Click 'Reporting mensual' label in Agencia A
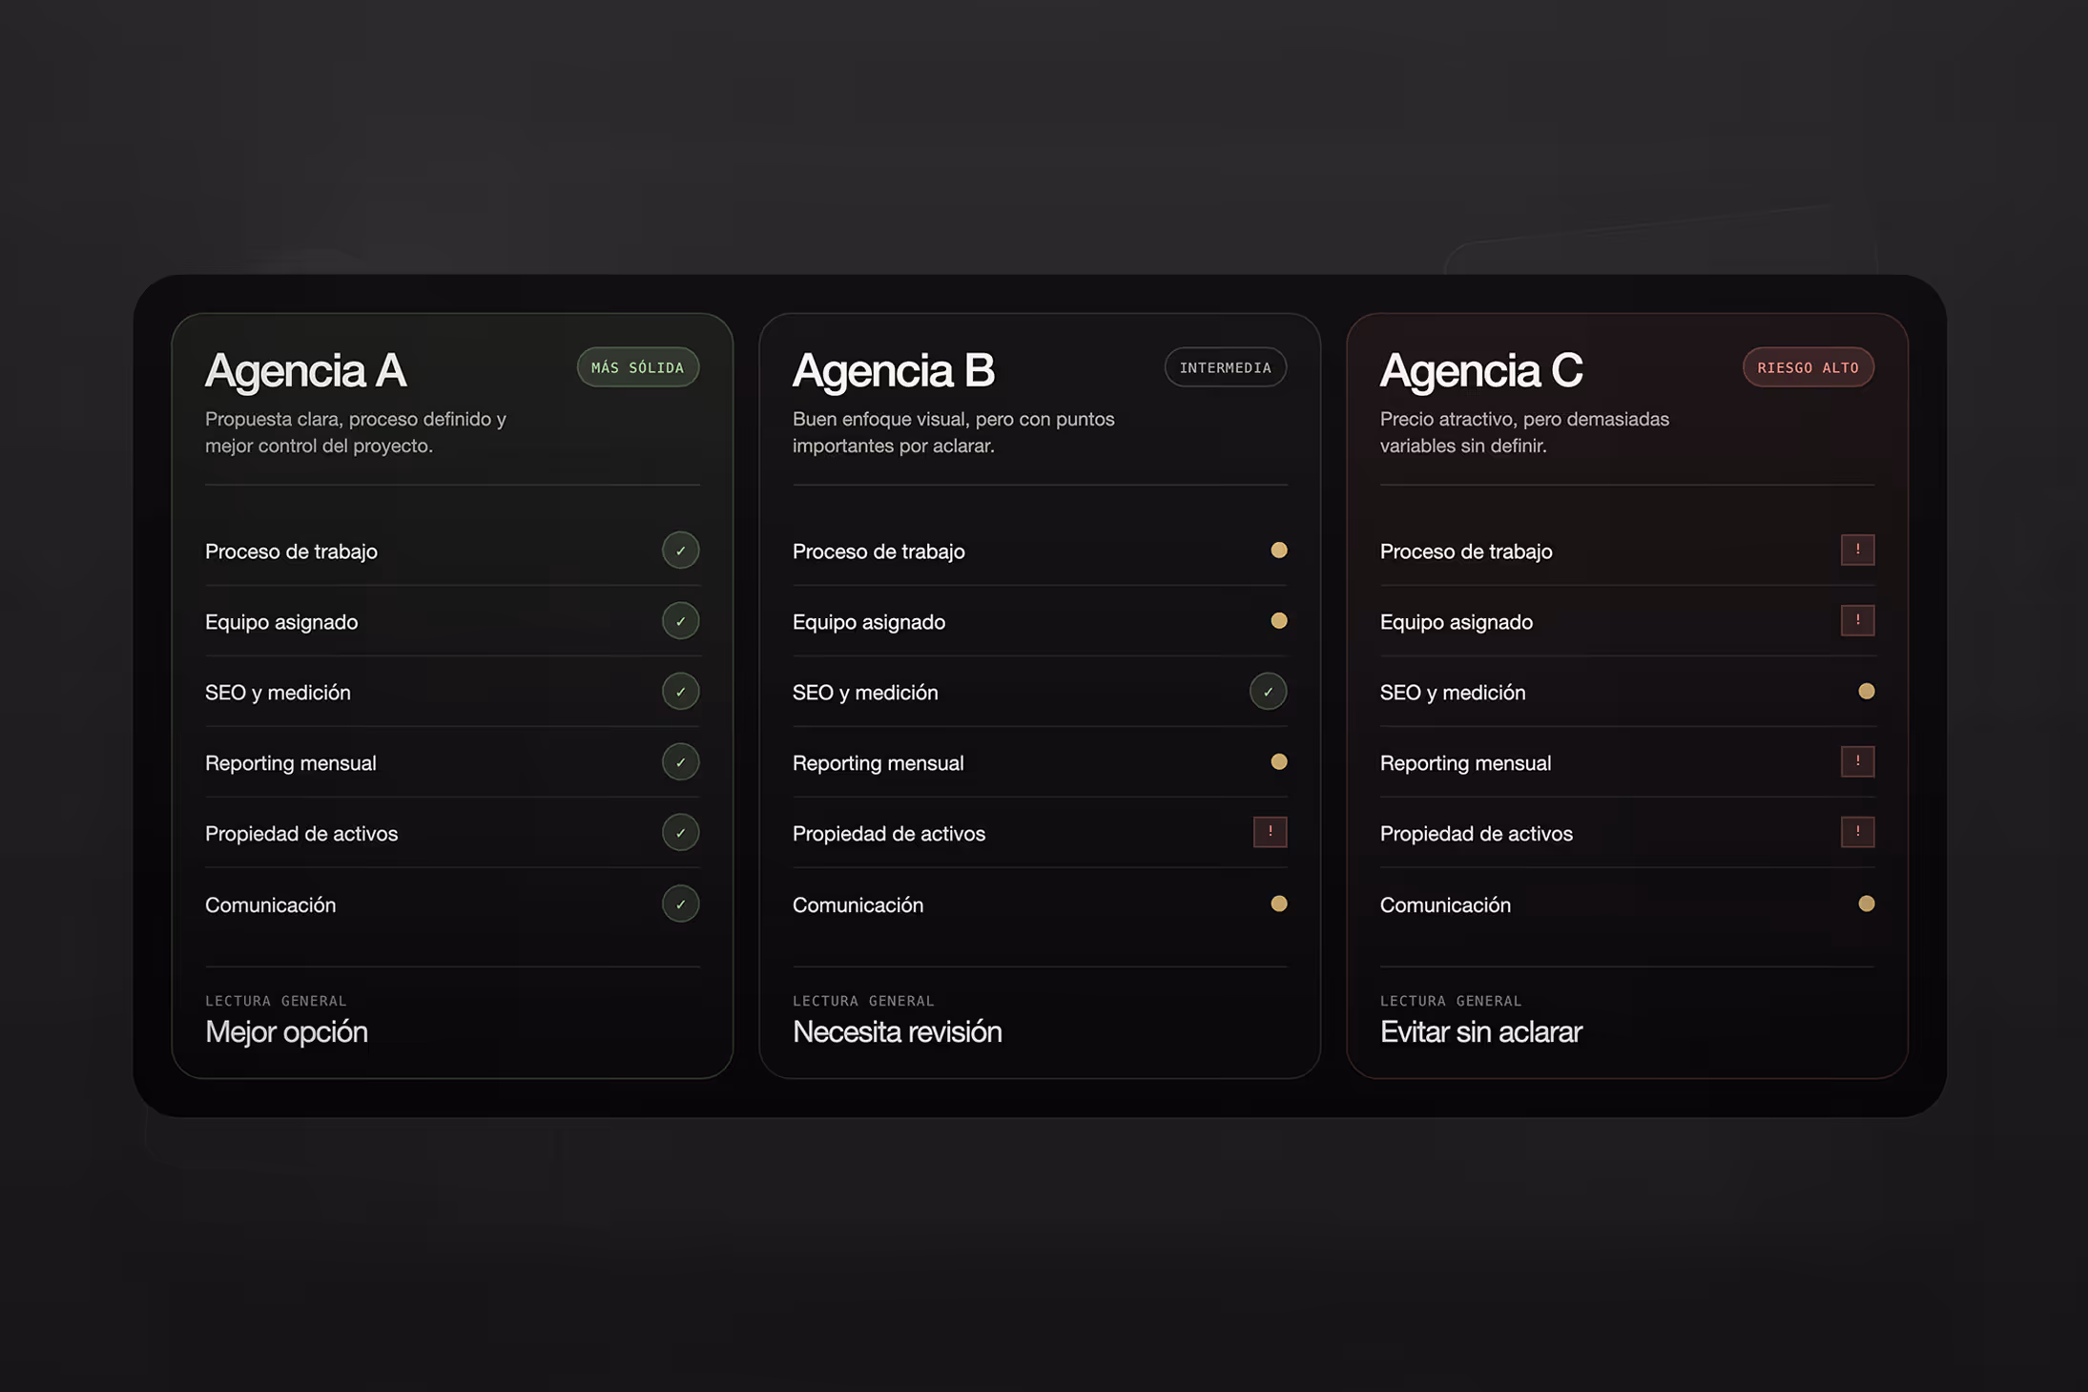This screenshot has height=1392, width=2088. 290,763
